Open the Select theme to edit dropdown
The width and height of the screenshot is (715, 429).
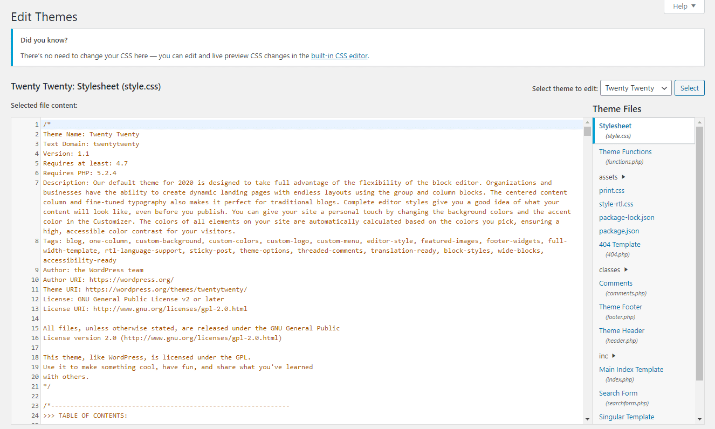click(635, 87)
